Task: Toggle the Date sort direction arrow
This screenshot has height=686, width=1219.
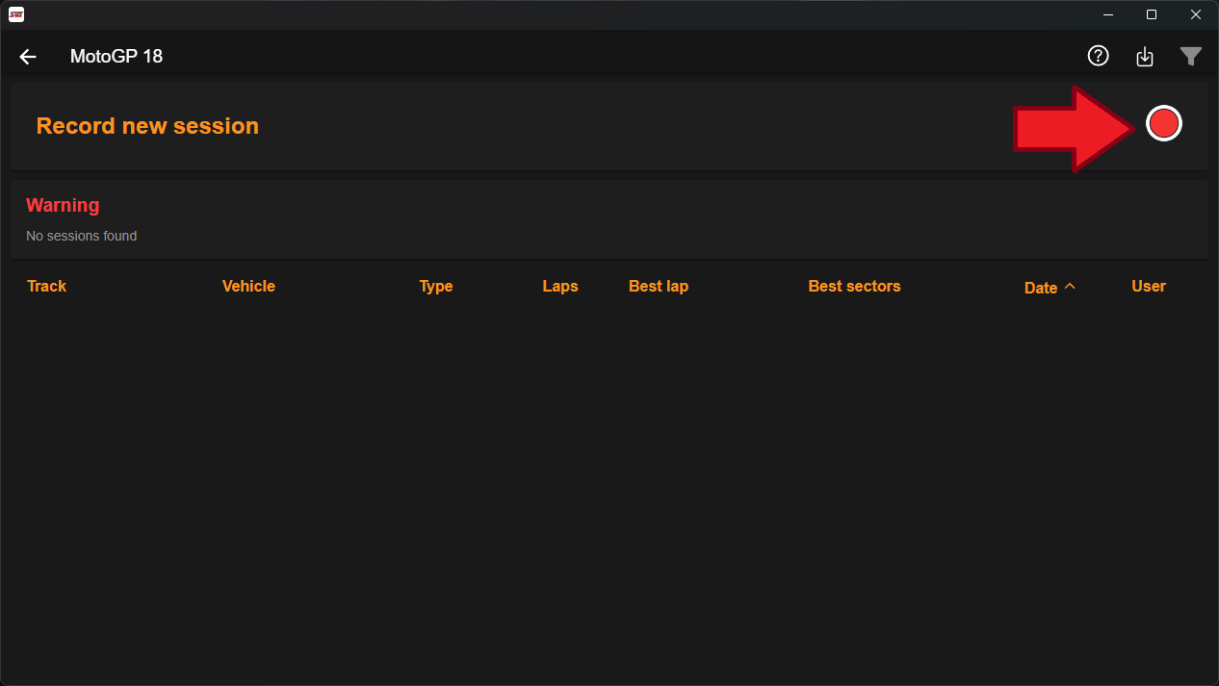Action: (x=1070, y=287)
